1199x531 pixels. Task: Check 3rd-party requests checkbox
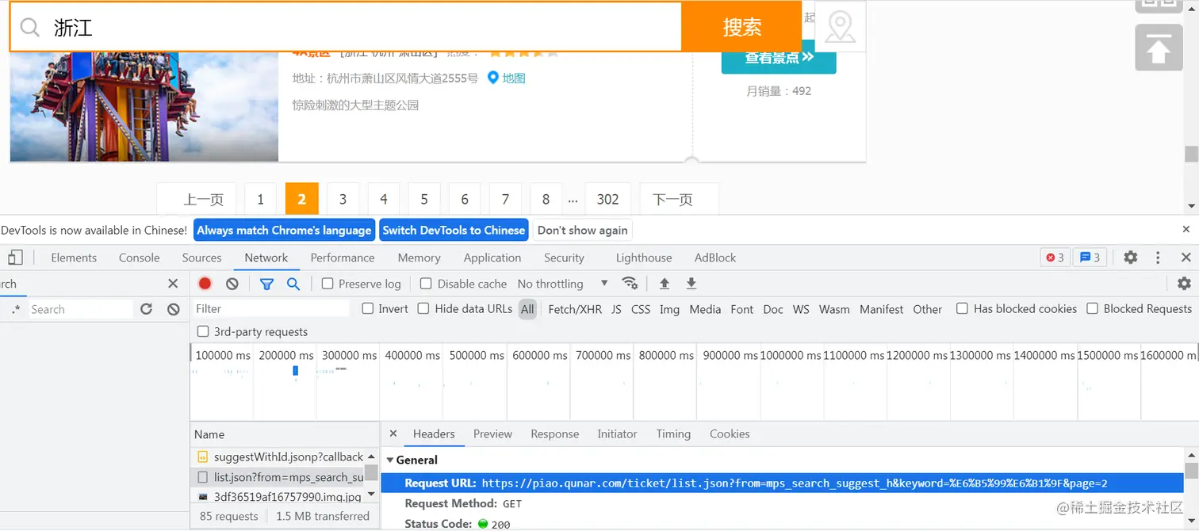click(x=203, y=331)
